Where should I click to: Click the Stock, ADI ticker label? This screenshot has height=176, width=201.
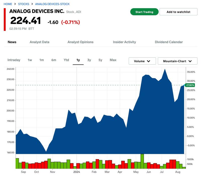click(x=74, y=12)
